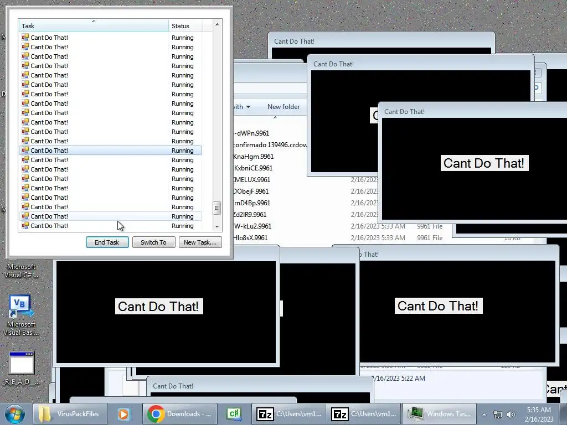
Task: Open the taskbar clock showing 5:35 AM
Action: click(539, 414)
